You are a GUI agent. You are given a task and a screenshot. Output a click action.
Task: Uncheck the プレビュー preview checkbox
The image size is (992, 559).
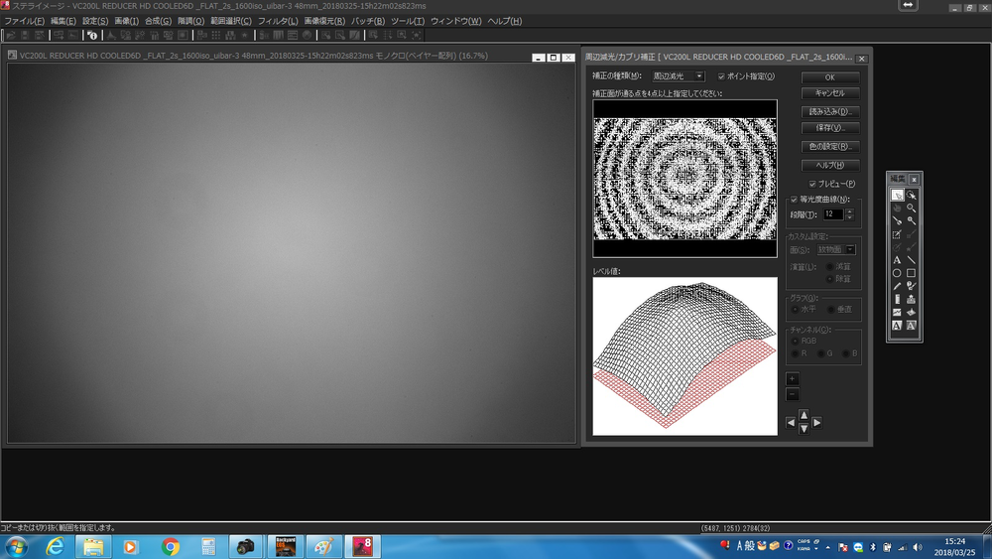coord(813,184)
